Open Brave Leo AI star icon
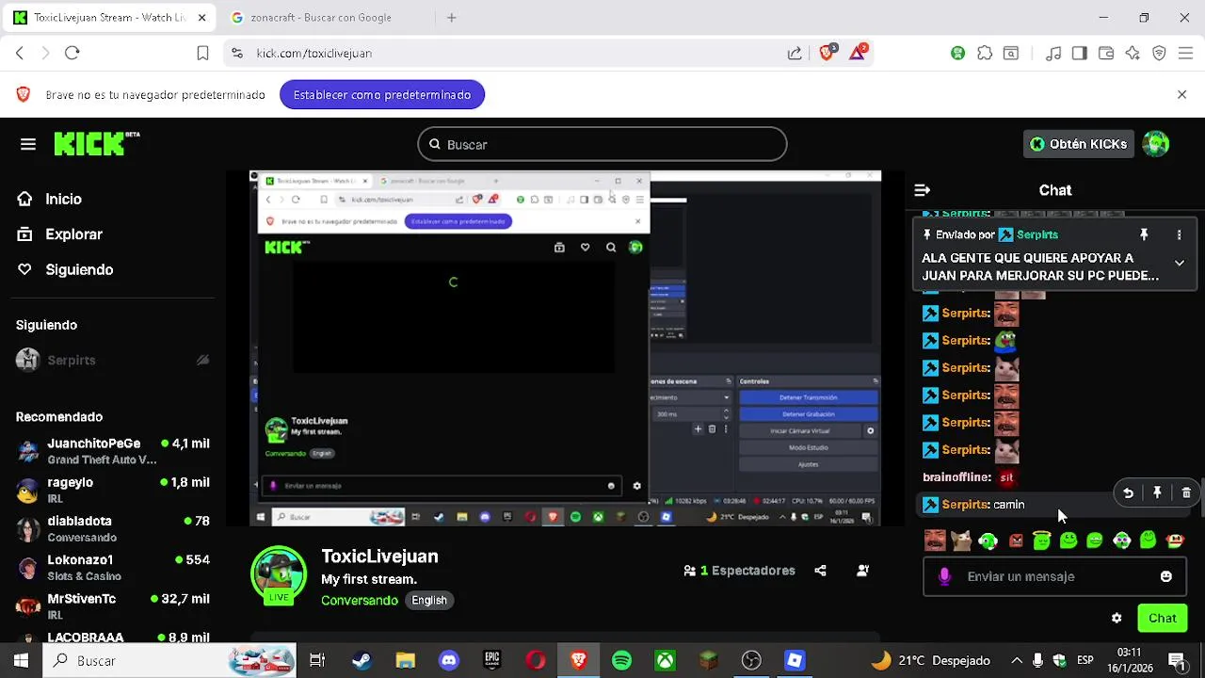This screenshot has width=1205, height=678. 1133,54
